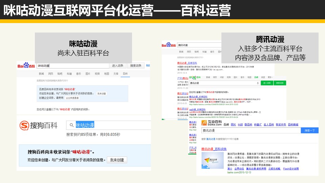The height and width of the screenshot is (183, 325).
Task: Open the 腾讯动漫_好搜百科 result link
Action: pos(198,97)
